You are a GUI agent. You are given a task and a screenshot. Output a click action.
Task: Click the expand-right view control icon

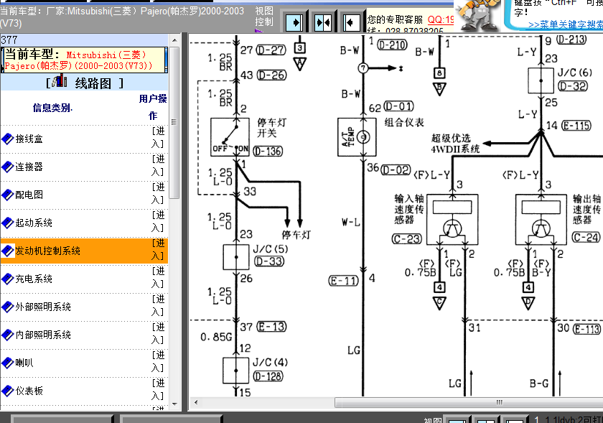(294, 22)
